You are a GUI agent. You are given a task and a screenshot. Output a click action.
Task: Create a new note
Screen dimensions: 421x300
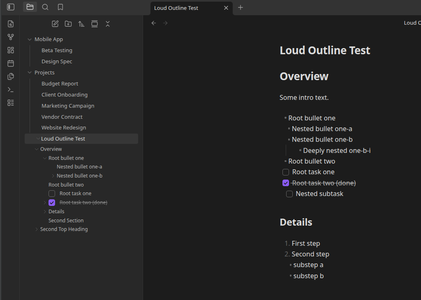click(55, 24)
